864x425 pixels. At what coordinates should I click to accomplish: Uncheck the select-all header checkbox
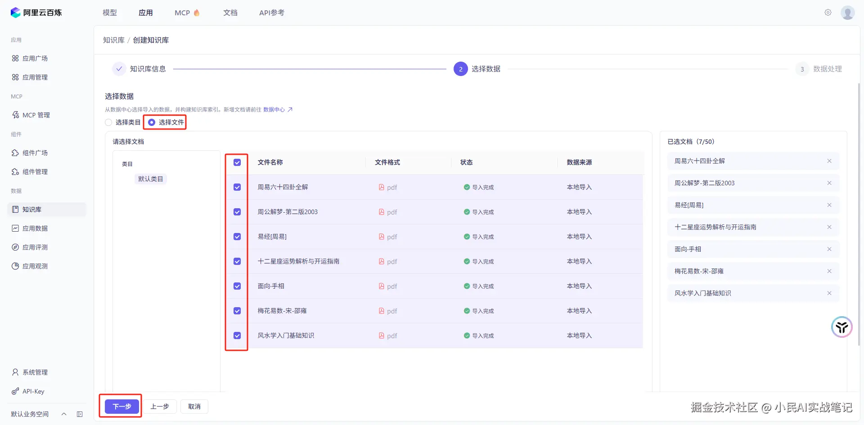237,162
